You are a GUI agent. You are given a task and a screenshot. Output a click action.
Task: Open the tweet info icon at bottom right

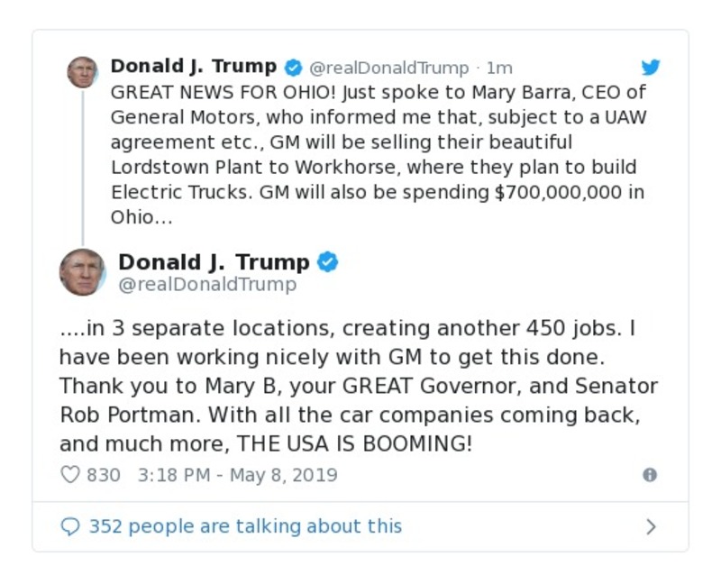click(x=651, y=475)
